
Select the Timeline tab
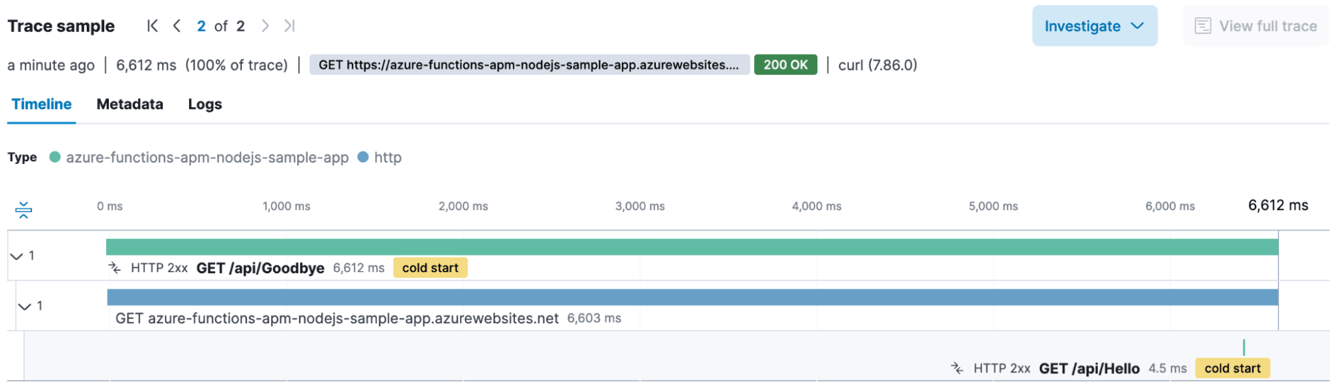[41, 105]
